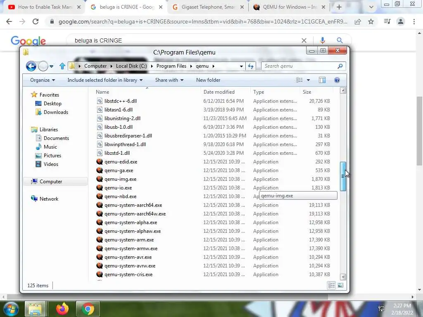423x317 pixels.
Task: Sort by Size column header
Action: tap(316, 92)
